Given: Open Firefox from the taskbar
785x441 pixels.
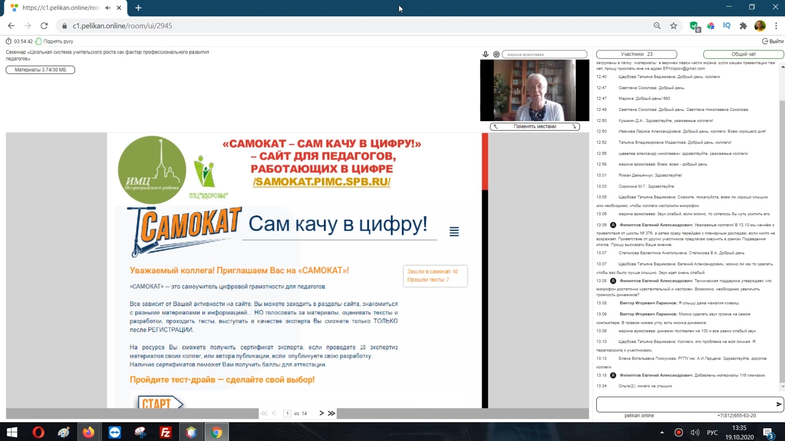Looking at the screenshot, I should 88,432.
